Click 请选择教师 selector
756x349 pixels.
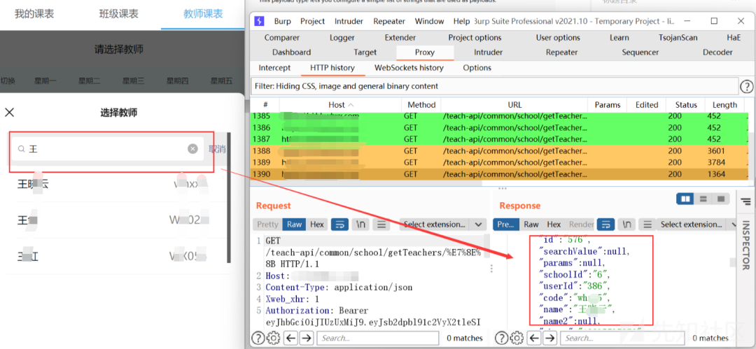coord(118,49)
